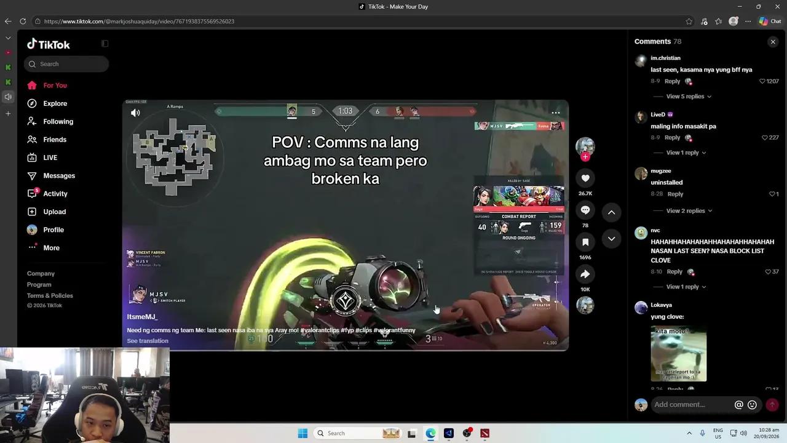The image size is (787, 443).
Task: Open the Following feed
Action: (x=58, y=122)
